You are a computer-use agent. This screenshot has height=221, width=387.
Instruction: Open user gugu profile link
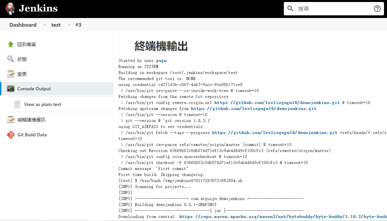coord(161,61)
